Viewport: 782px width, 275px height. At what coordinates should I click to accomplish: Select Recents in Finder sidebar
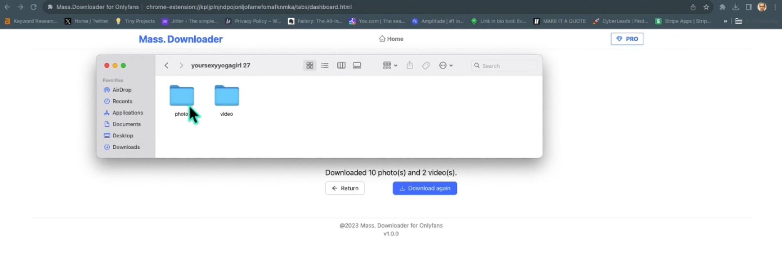click(118, 101)
